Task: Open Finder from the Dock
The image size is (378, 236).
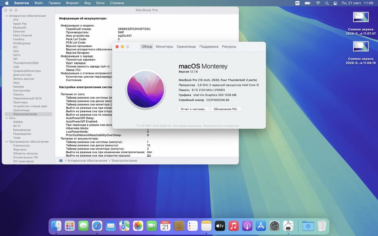Action: pos(56,226)
